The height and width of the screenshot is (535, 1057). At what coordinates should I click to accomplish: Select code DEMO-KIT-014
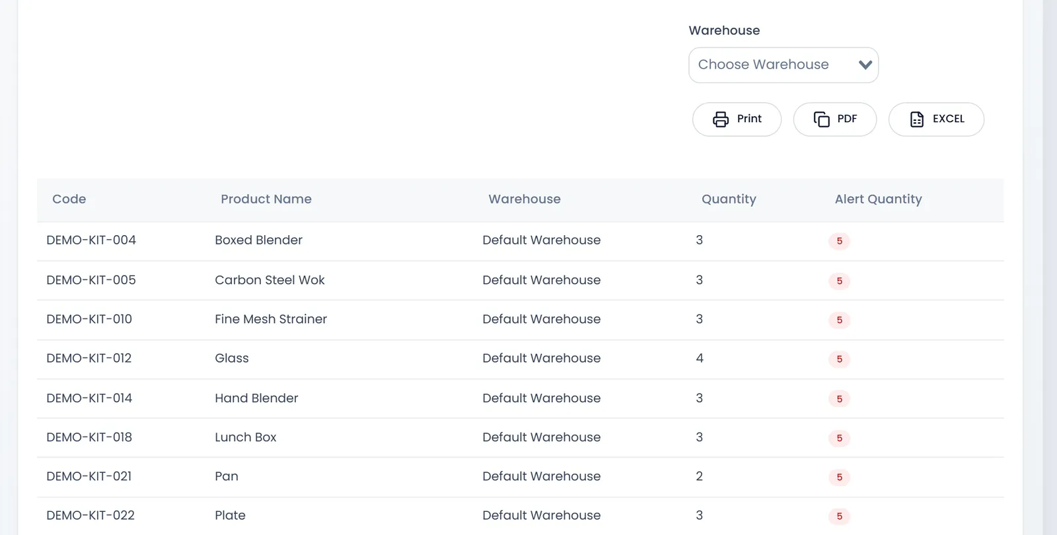(x=89, y=398)
